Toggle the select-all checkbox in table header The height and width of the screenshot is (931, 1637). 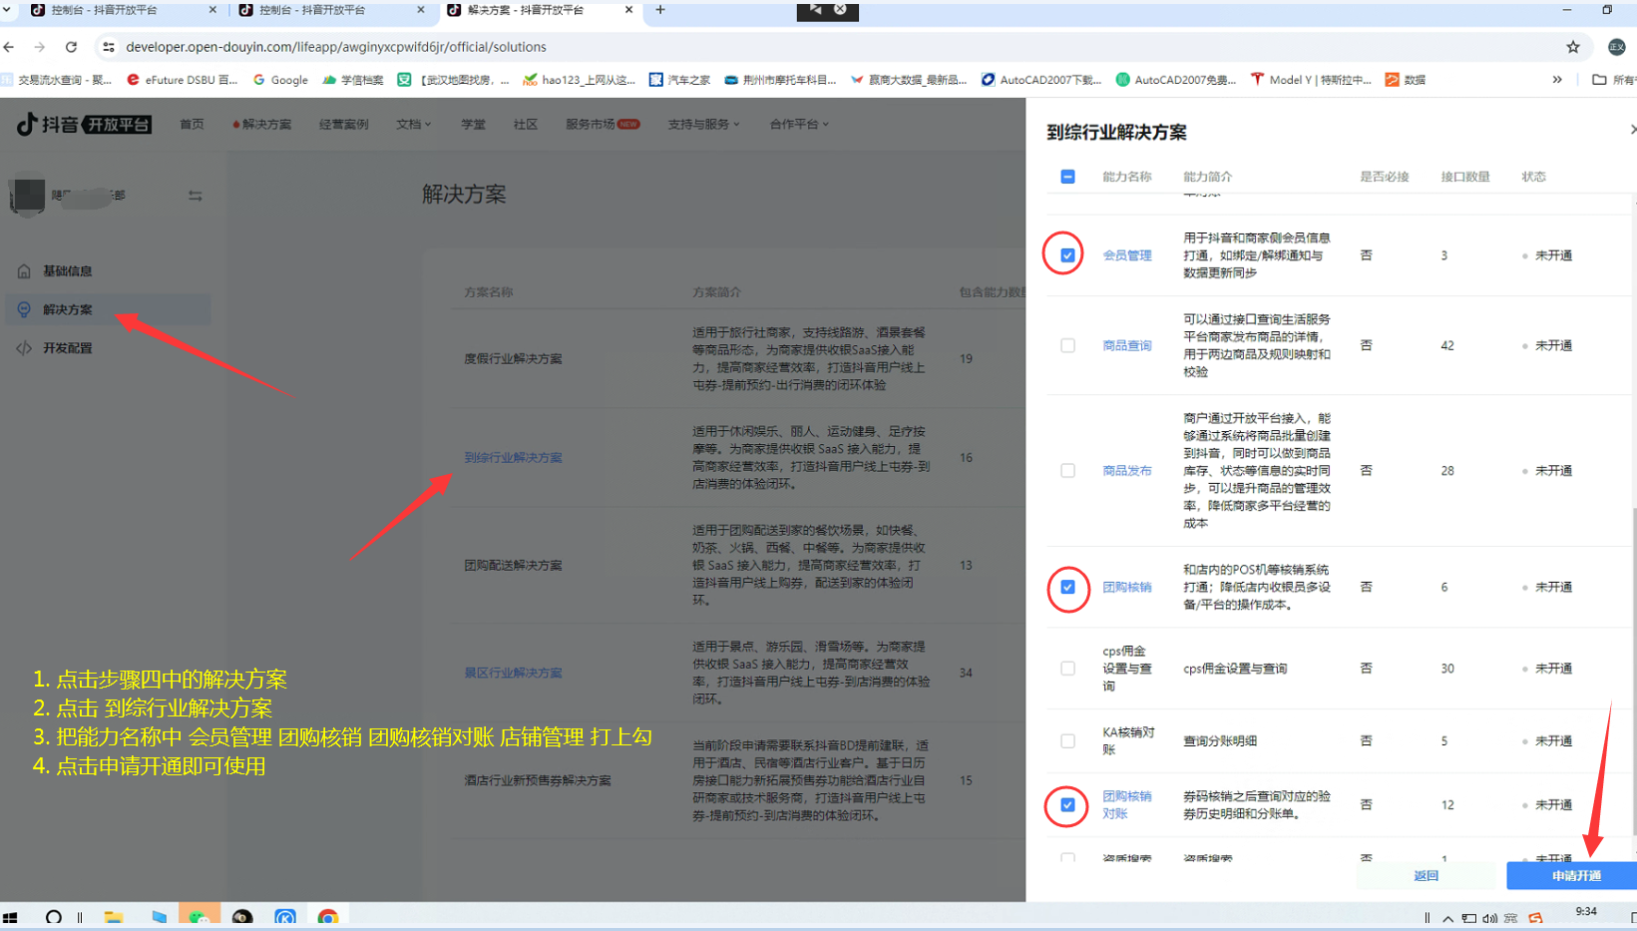coord(1067,177)
